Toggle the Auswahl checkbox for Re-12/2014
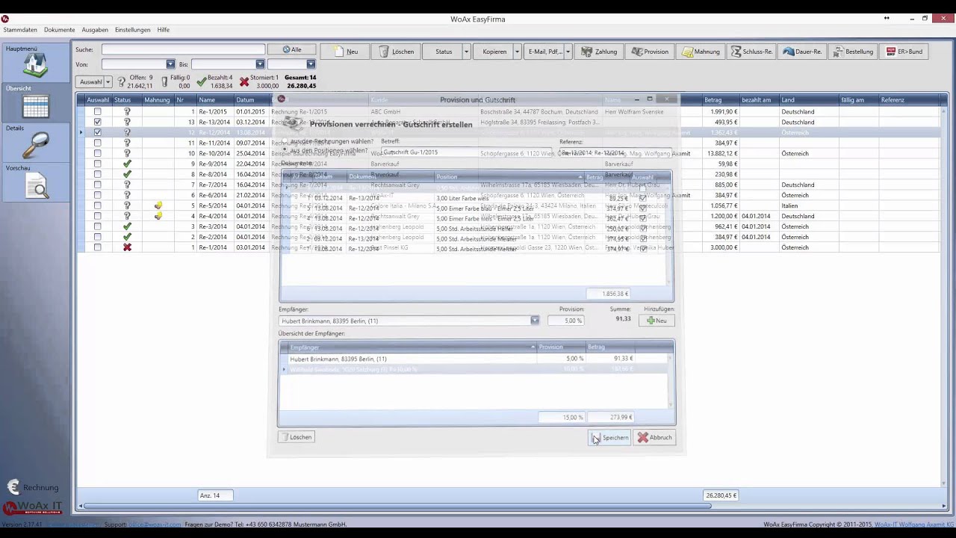The height and width of the screenshot is (538, 956). (97, 132)
